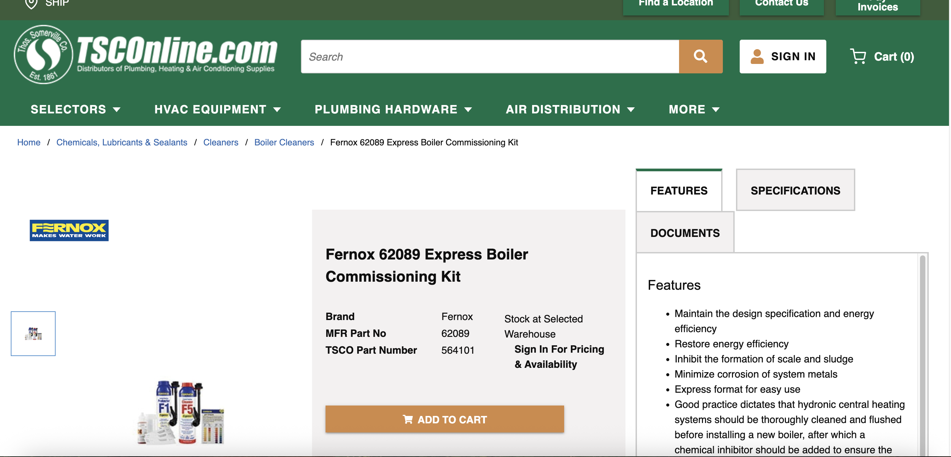
Task: Click the shopping cart icon
Action: click(858, 57)
